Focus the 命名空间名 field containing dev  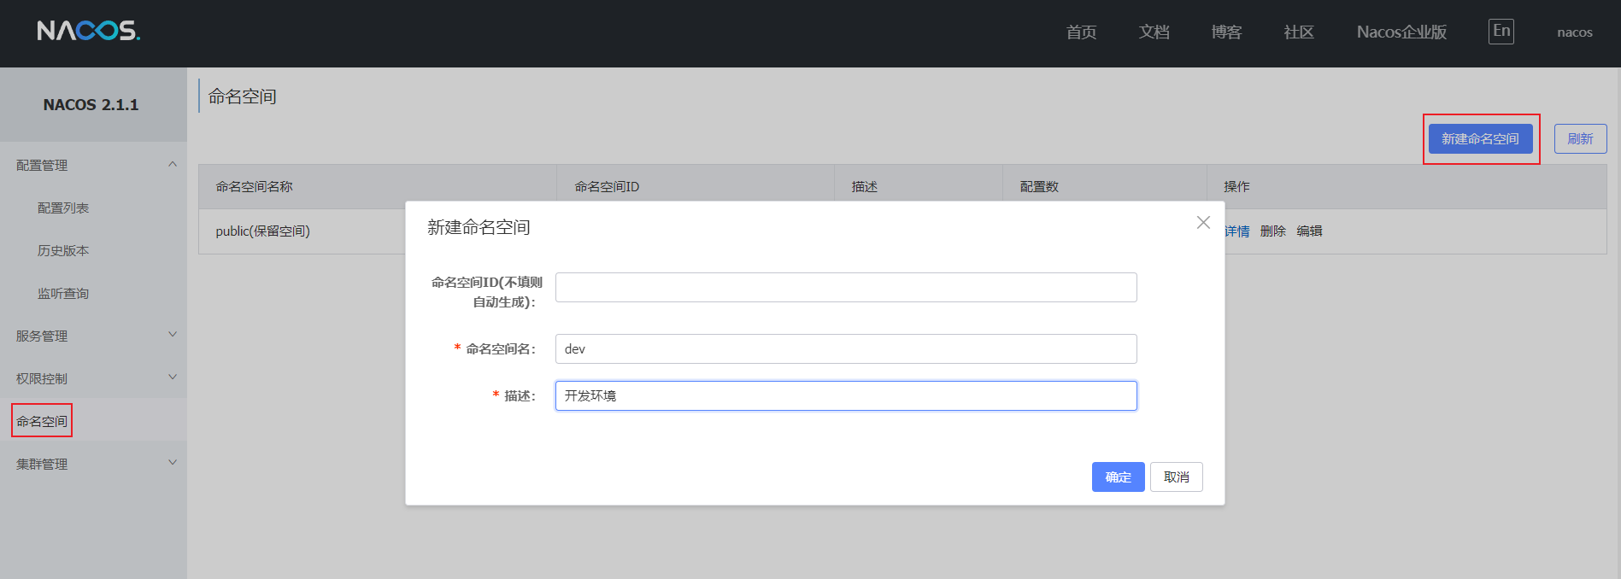pyautogui.click(x=846, y=348)
